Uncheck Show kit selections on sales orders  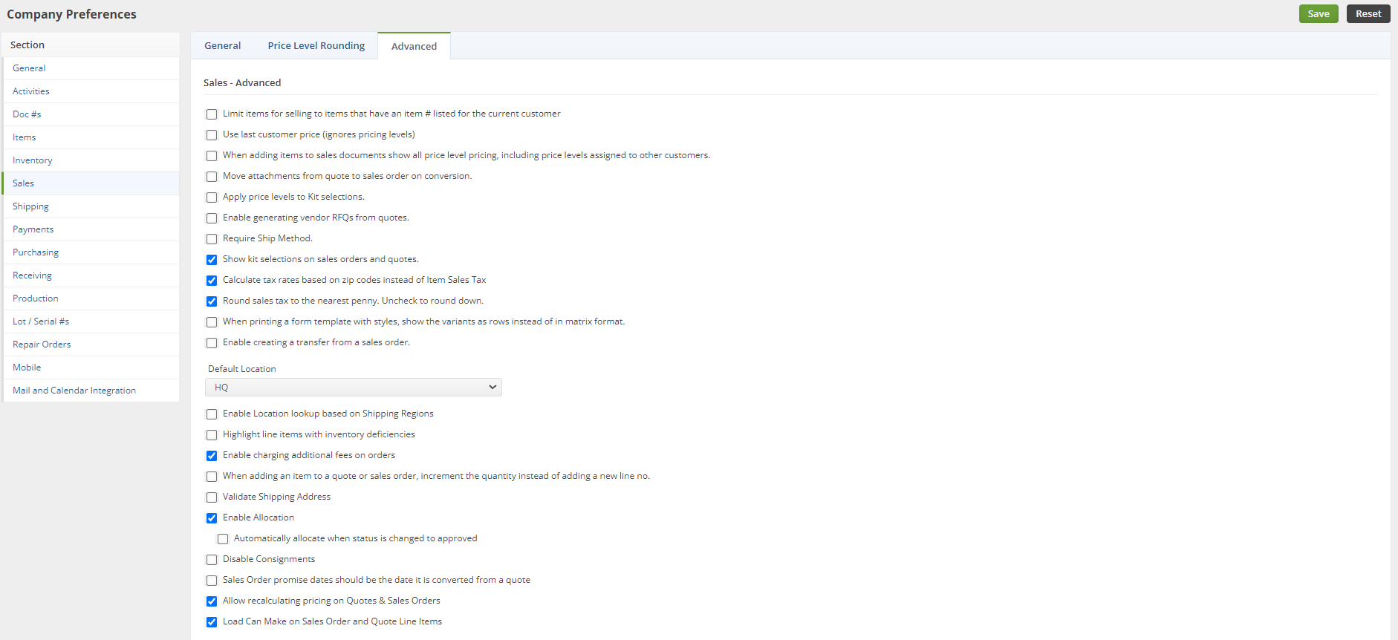pyautogui.click(x=212, y=260)
